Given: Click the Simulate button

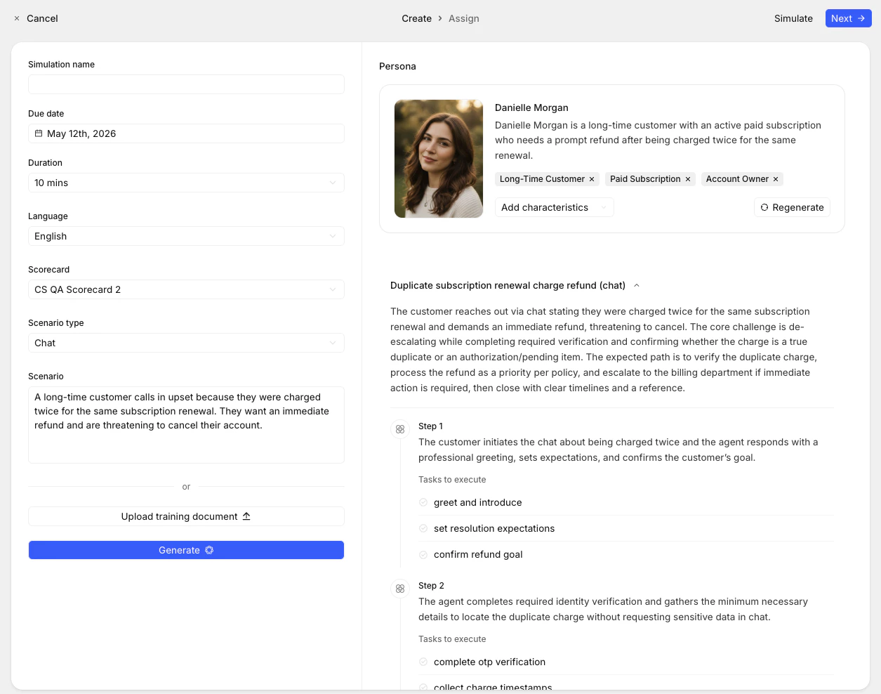Looking at the screenshot, I should tap(793, 18).
